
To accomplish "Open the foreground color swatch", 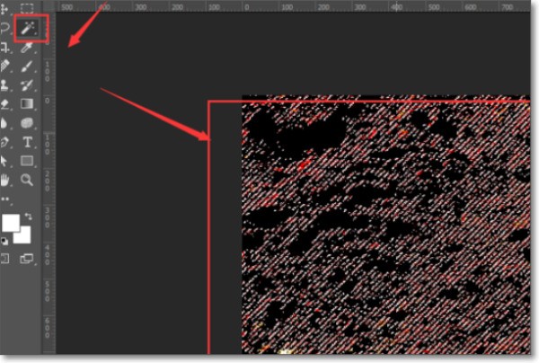I will (11, 223).
